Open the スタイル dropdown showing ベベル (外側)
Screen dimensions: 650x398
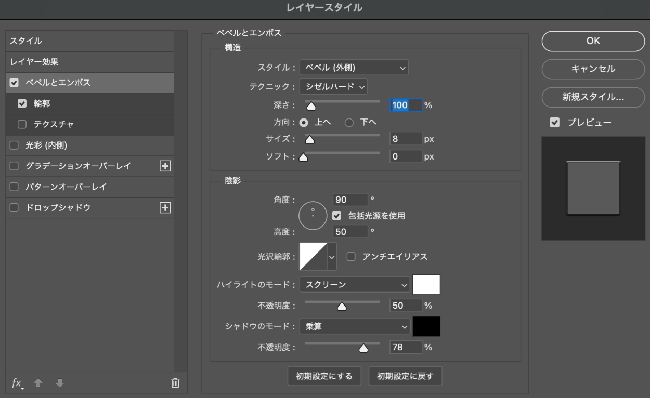[x=354, y=68]
